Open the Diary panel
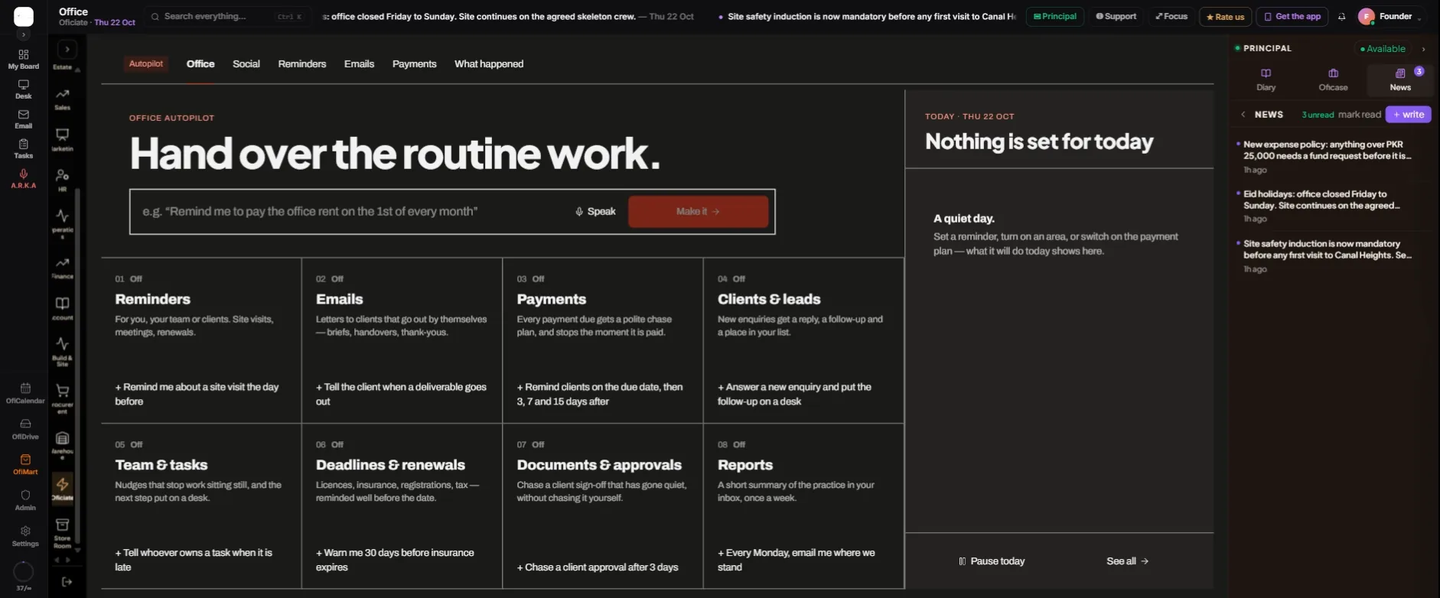 point(1266,80)
